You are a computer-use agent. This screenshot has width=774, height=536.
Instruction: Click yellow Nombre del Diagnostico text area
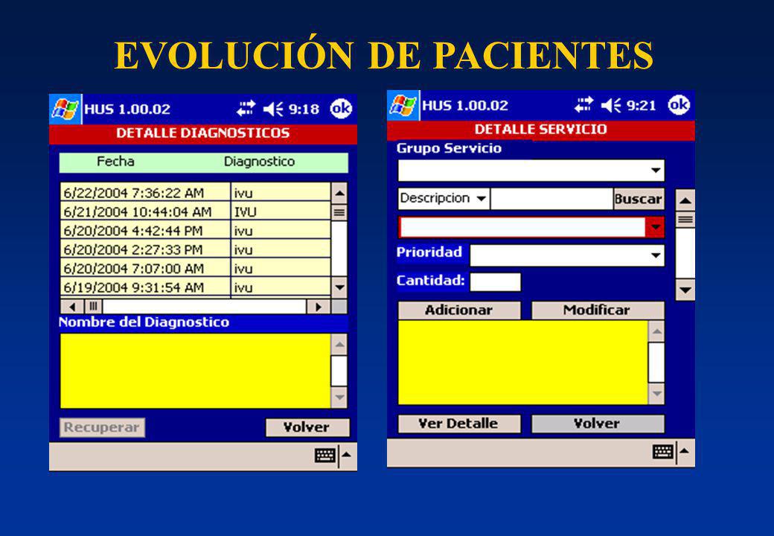(196, 371)
